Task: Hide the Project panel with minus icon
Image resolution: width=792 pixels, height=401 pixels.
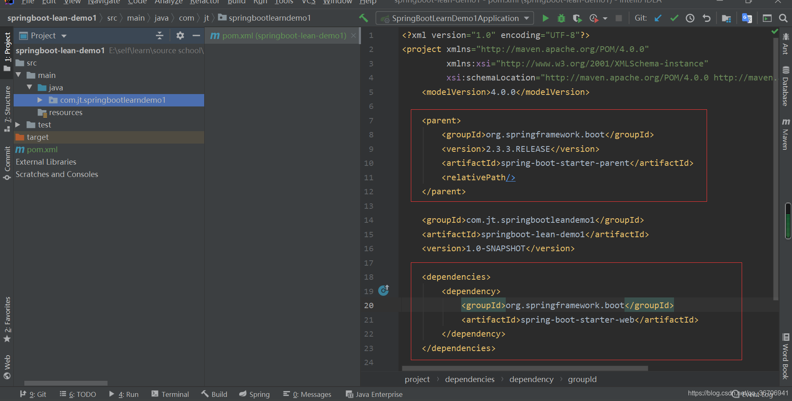Action: click(x=196, y=36)
